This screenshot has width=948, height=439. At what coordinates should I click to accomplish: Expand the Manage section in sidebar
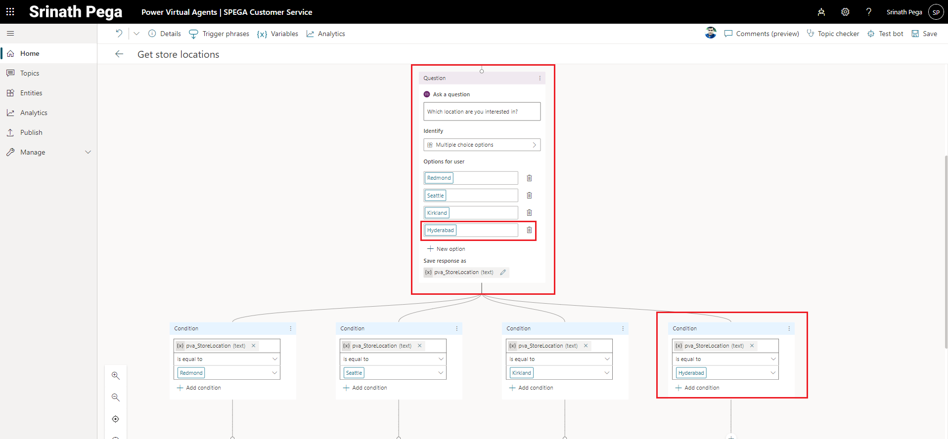(88, 152)
